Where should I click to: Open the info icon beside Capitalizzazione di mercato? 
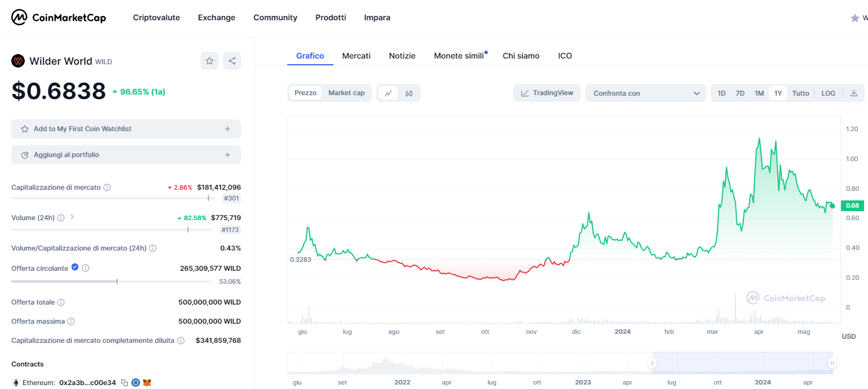pos(107,187)
